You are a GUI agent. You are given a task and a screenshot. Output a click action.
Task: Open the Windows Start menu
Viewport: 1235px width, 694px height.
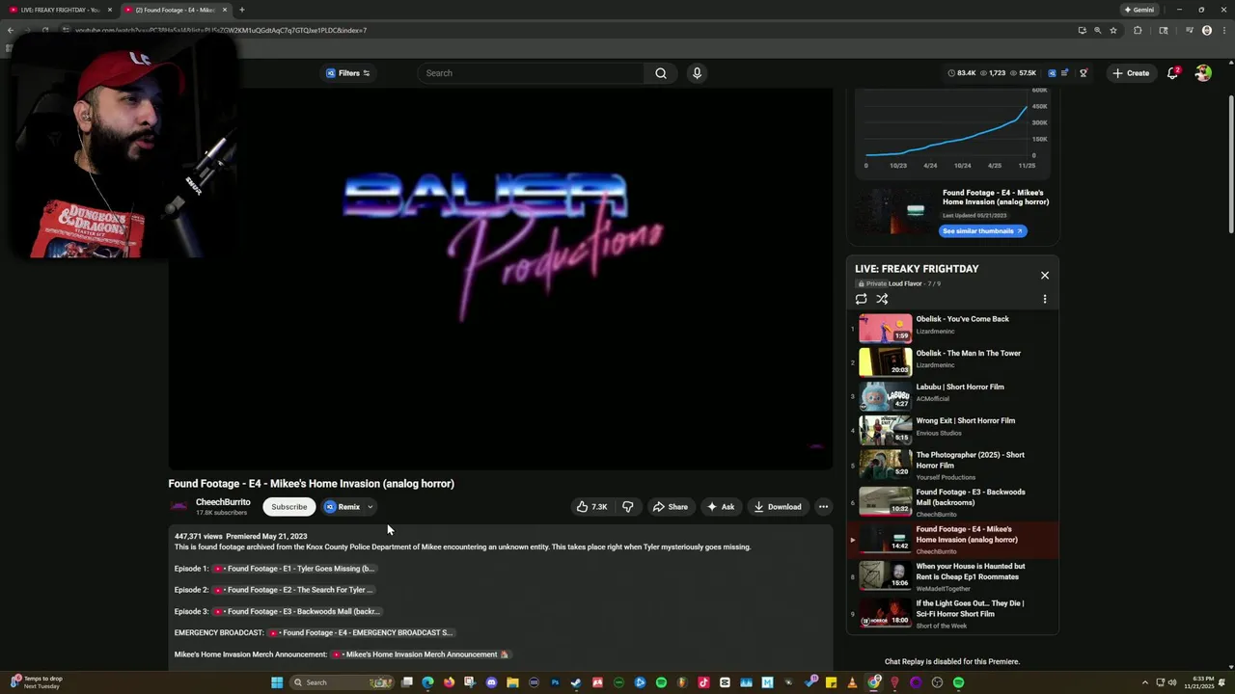277,682
